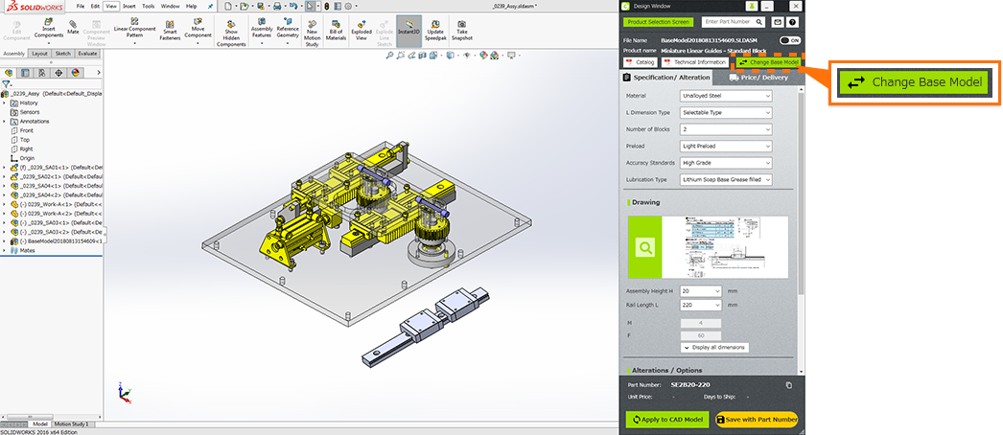Click the drawing magnifier preview icon
This screenshot has height=435, width=1003.
coord(646,247)
